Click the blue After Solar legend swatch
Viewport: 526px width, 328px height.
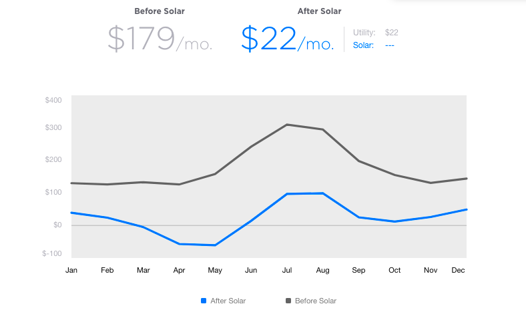(204, 301)
